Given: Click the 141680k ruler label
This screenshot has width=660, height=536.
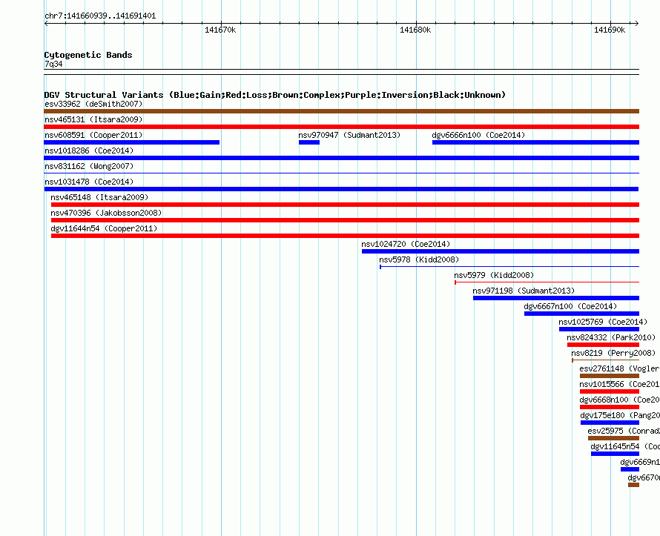Looking at the screenshot, I should [x=415, y=30].
